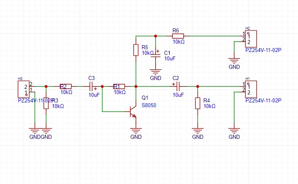Select the C3 capacitor symbol
This screenshot has width=298, height=184.
click(92, 86)
